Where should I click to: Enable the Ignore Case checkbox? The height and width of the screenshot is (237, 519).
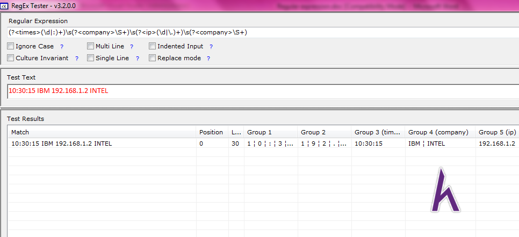pos(11,46)
